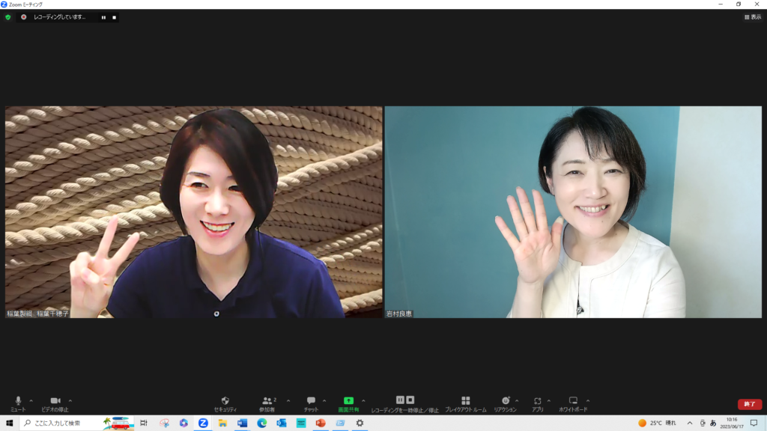Screen dimensions: 767x431
Task: Open the Apps icon in toolbar
Action: tap(538, 403)
